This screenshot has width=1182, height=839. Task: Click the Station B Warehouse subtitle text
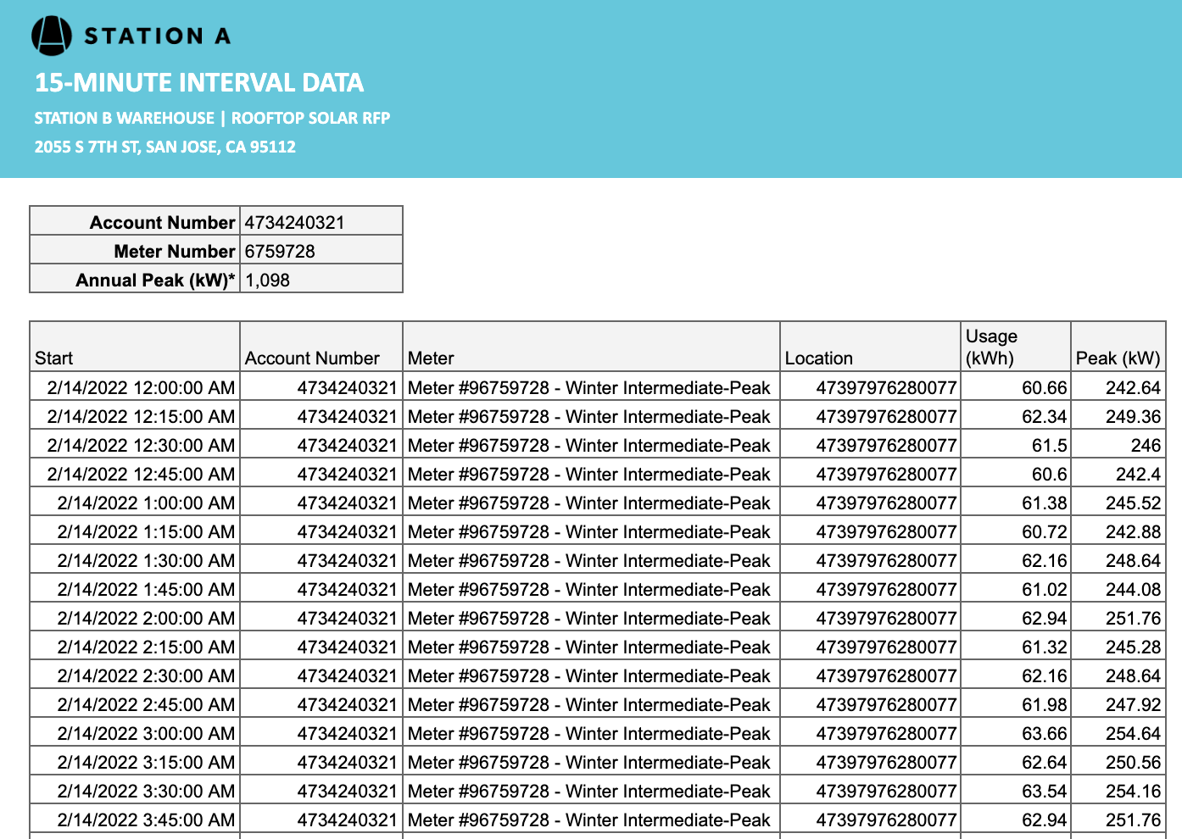(125, 118)
